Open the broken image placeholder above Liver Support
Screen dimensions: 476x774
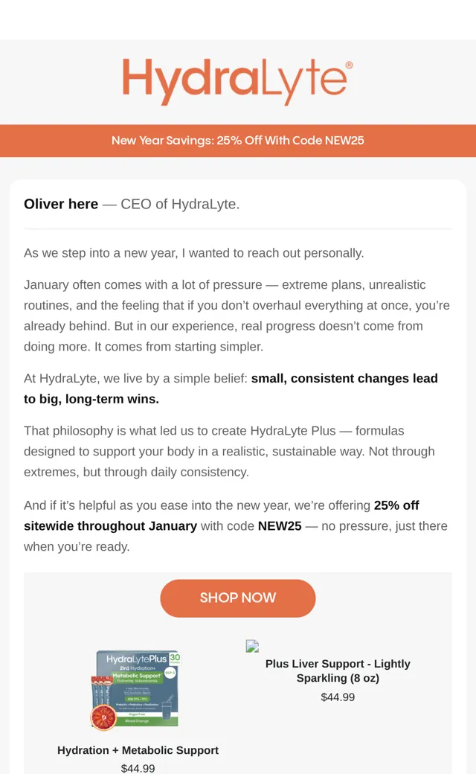252,646
